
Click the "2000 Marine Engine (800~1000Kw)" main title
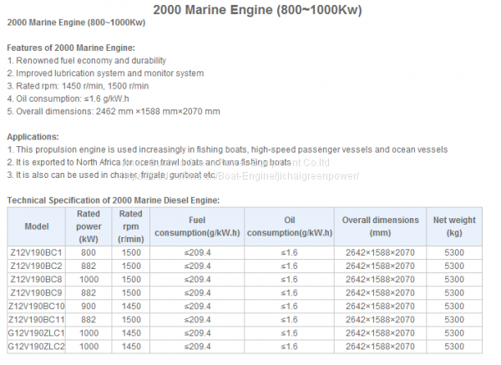(x=250, y=8)
